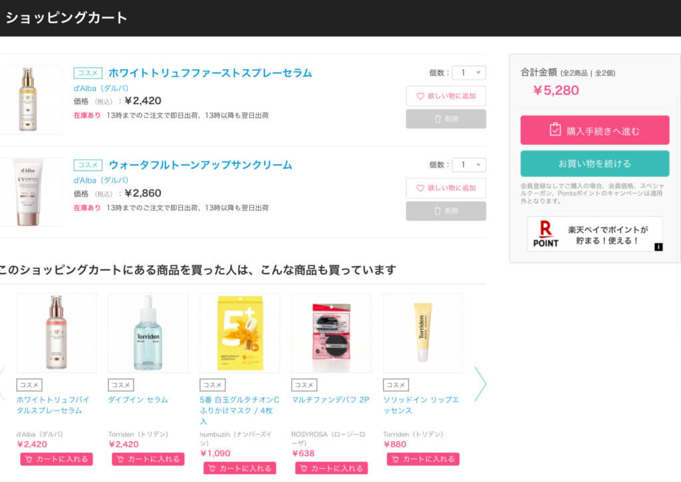Proceed to checkout with 購入手続きへ進む

595,130
